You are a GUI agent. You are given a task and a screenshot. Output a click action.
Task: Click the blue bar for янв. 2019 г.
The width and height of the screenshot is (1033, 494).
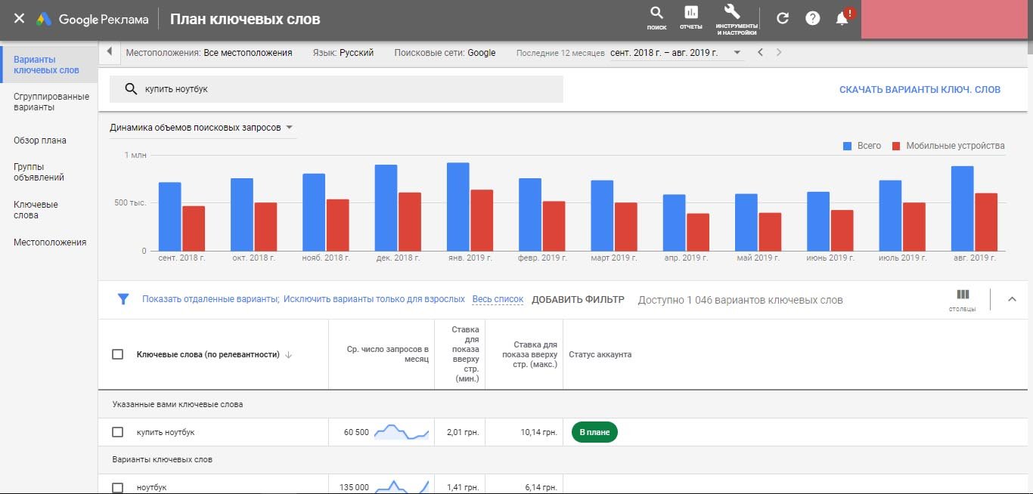click(458, 207)
